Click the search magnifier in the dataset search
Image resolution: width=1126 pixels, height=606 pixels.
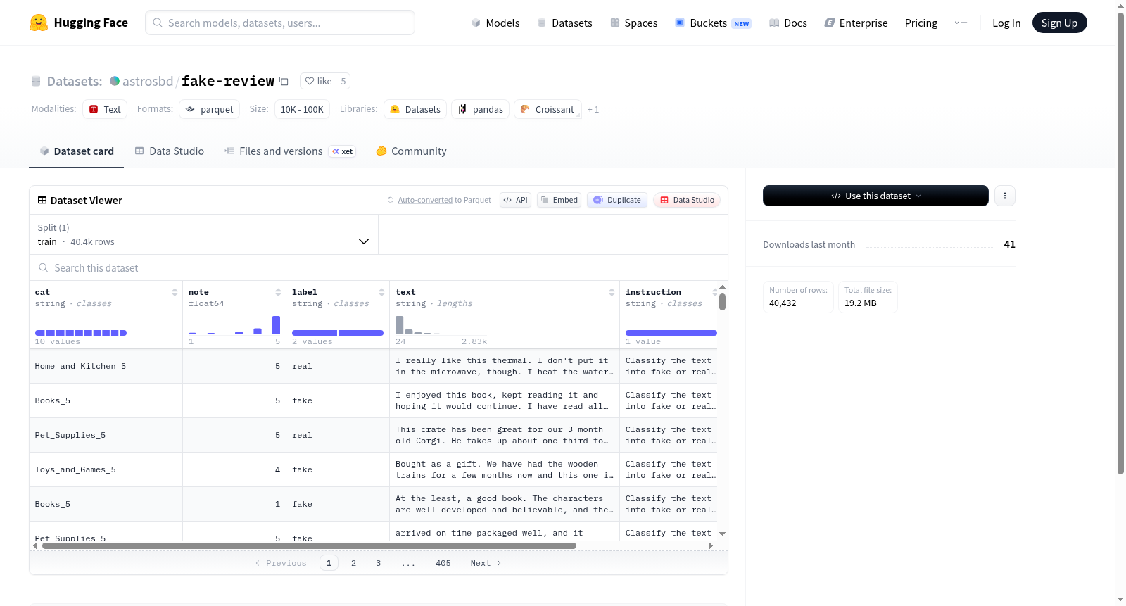click(44, 267)
